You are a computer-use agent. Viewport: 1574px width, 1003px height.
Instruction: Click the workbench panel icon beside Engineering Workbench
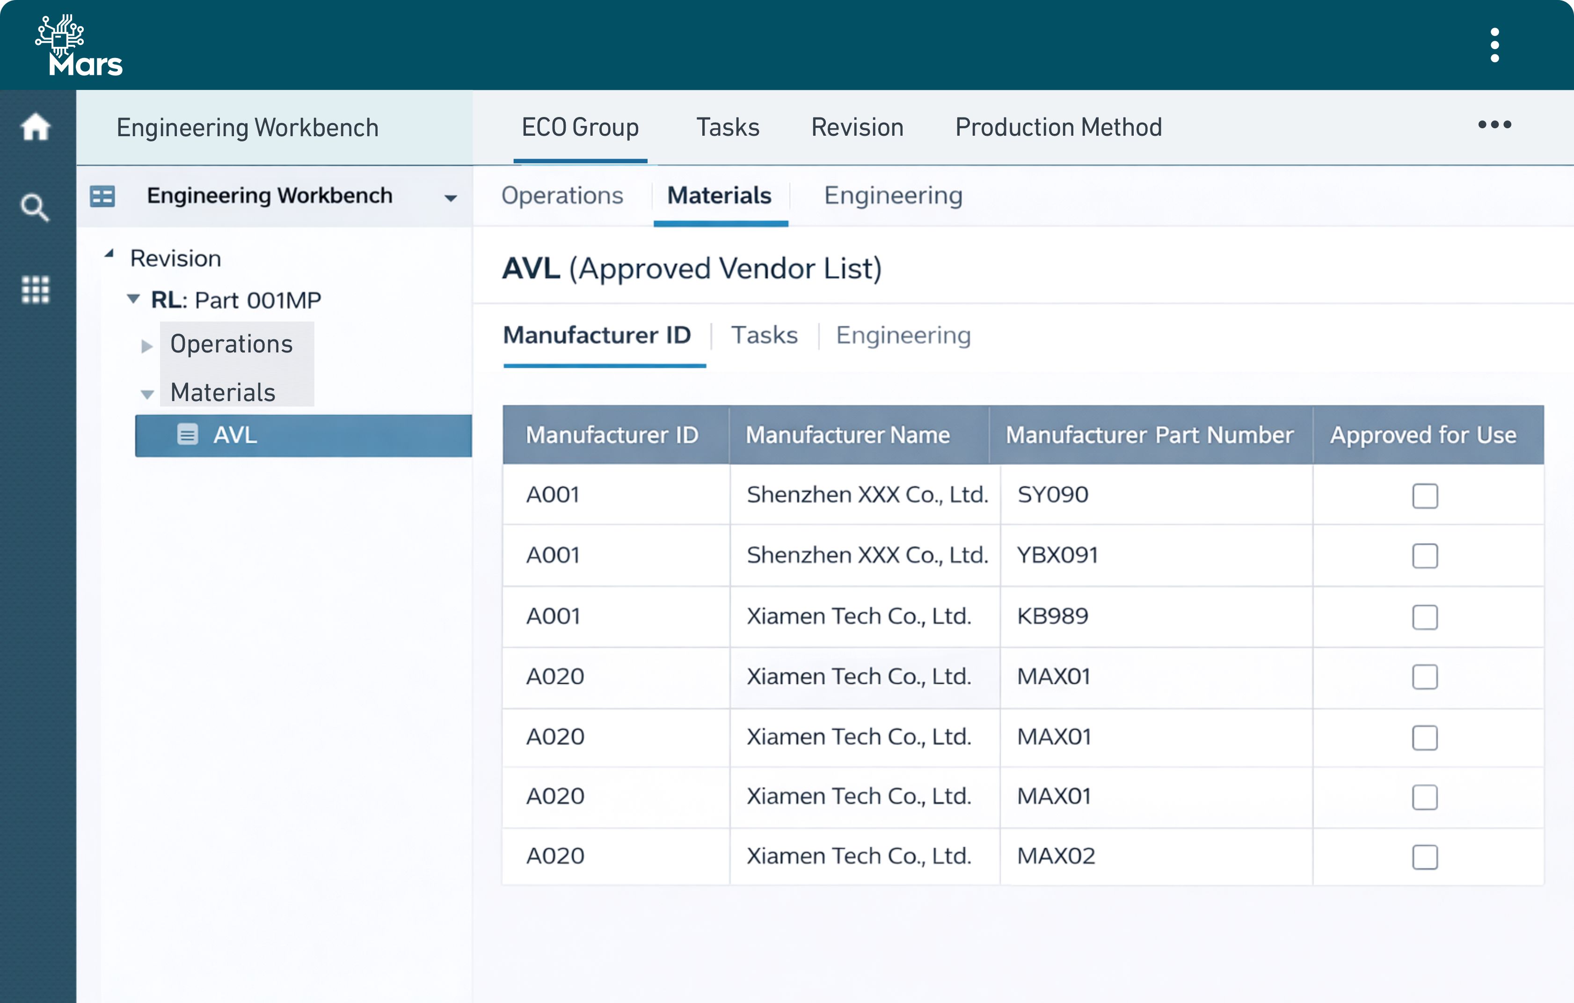point(102,196)
